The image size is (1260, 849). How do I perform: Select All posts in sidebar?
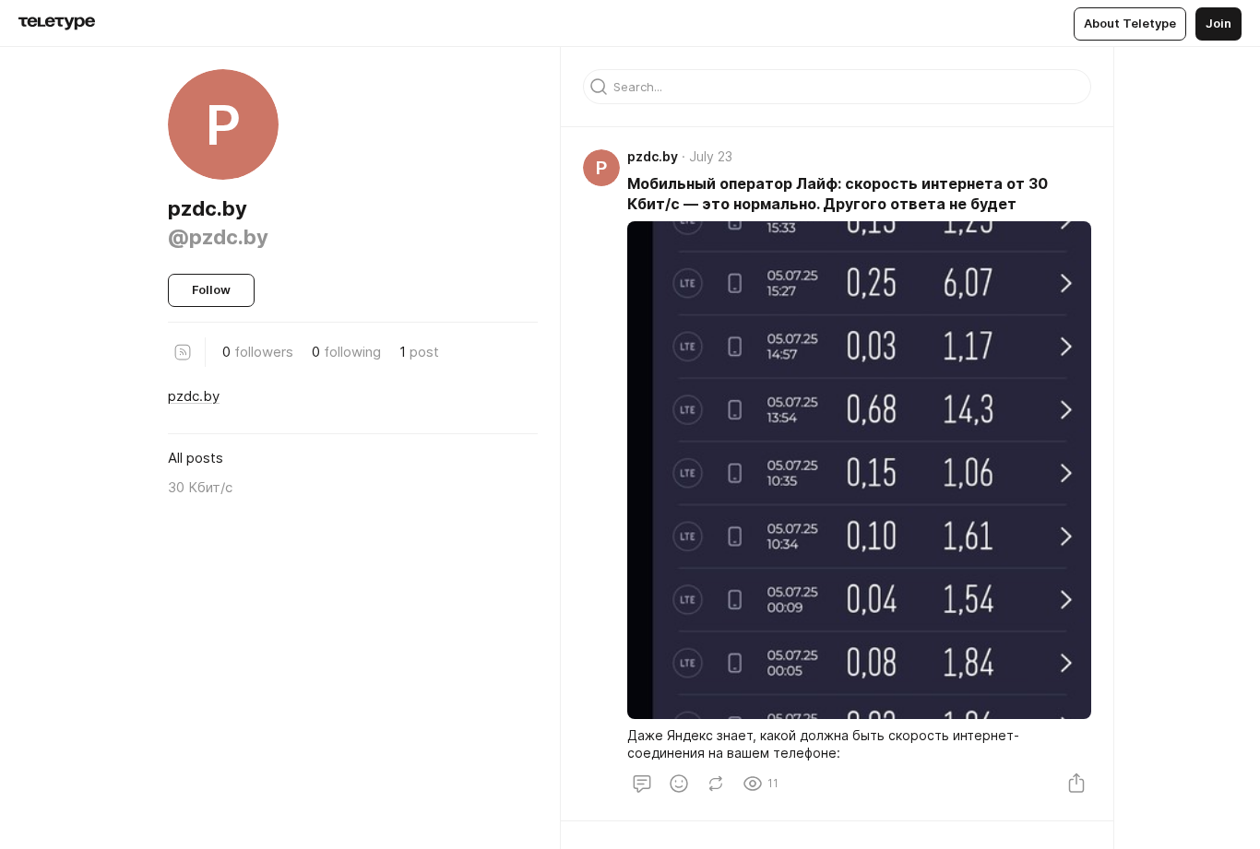point(196,458)
